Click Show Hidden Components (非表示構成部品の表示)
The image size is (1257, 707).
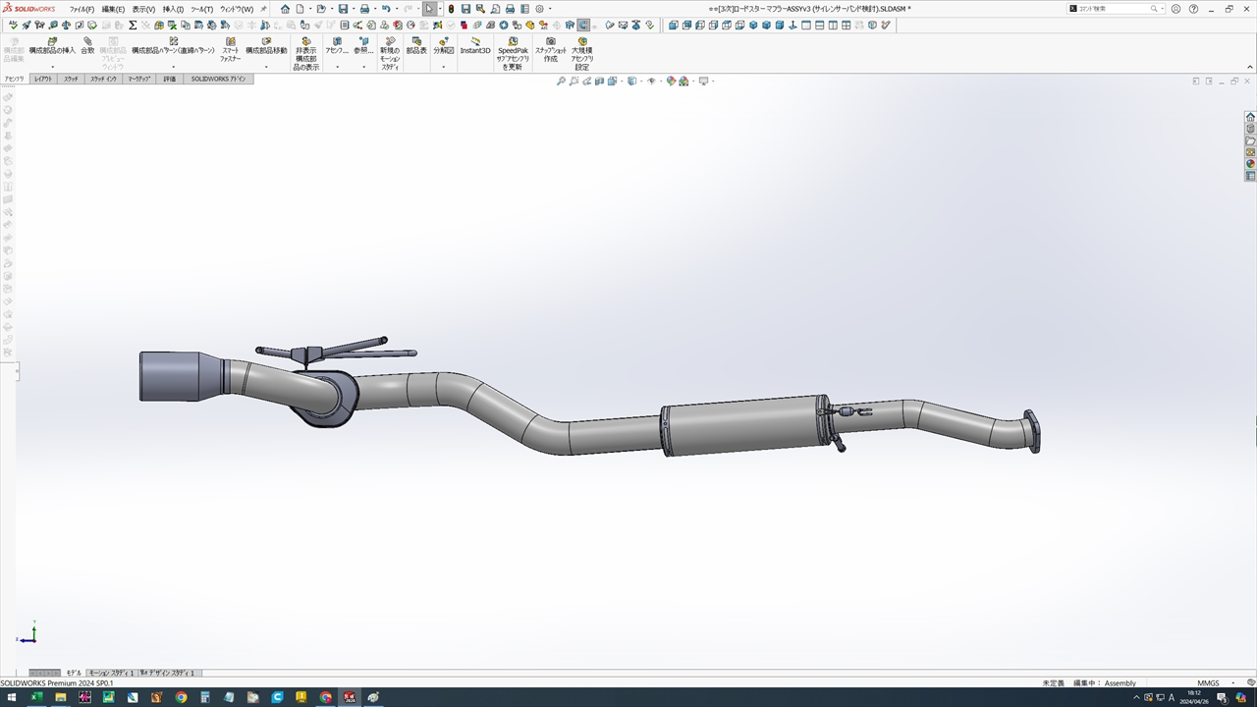coord(306,54)
